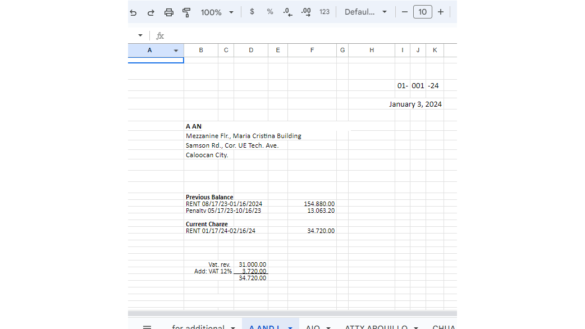Click the 'Current Charge' heading cell
Image resolution: width=585 pixels, height=329 pixels.
tap(207, 224)
